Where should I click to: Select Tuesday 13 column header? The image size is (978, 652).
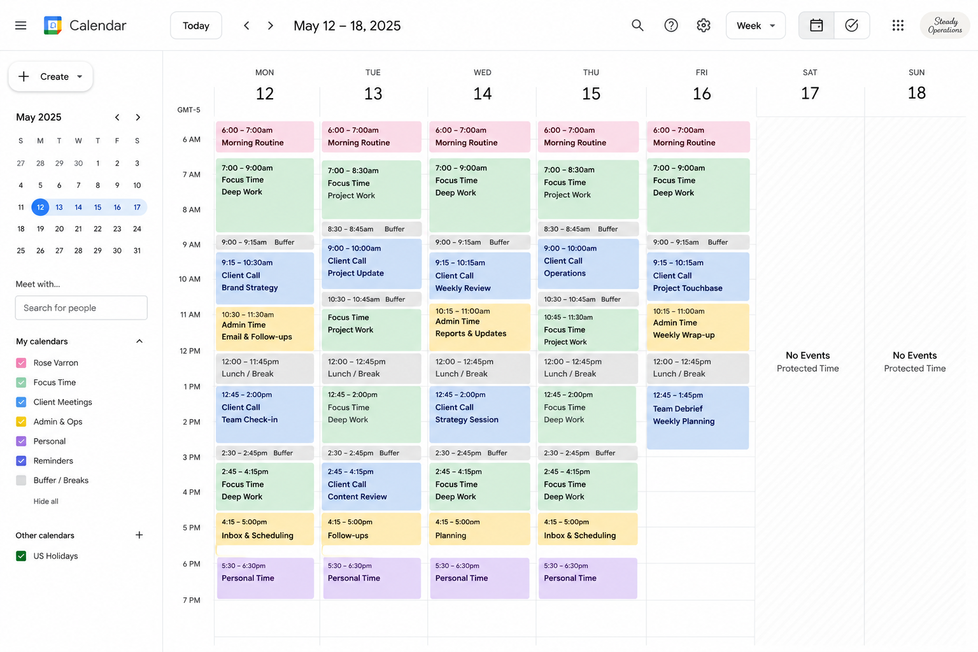[373, 86]
